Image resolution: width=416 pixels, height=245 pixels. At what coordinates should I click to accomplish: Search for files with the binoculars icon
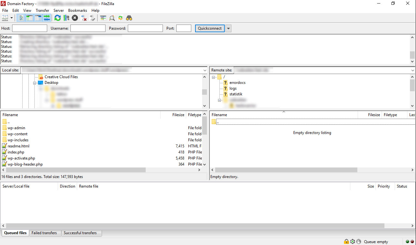[129, 18]
